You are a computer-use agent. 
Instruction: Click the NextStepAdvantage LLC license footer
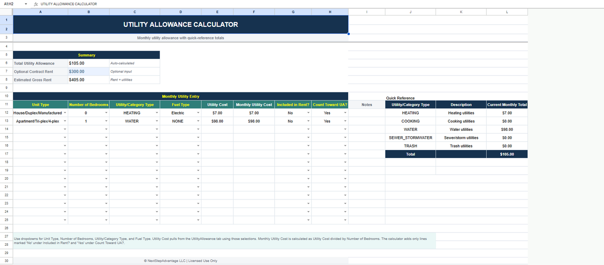[x=181, y=261]
